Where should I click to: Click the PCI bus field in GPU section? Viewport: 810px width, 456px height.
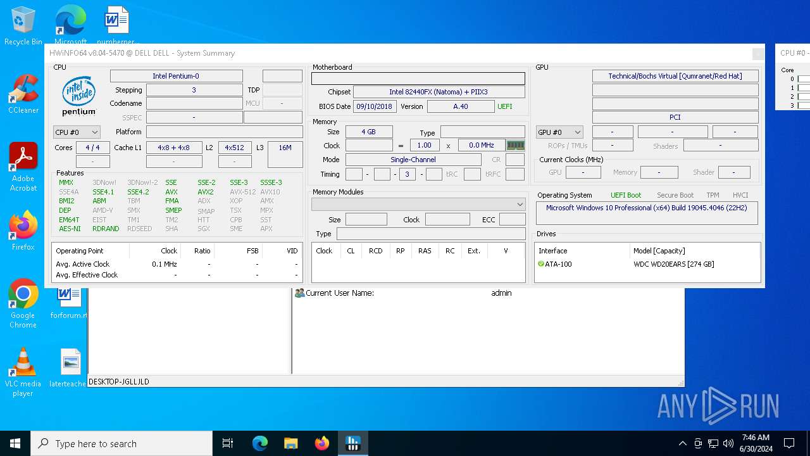pos(675,117)
